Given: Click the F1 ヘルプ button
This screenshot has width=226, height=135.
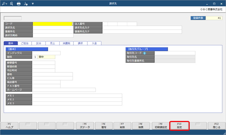Looking at the screenshot, I should 10,126.
